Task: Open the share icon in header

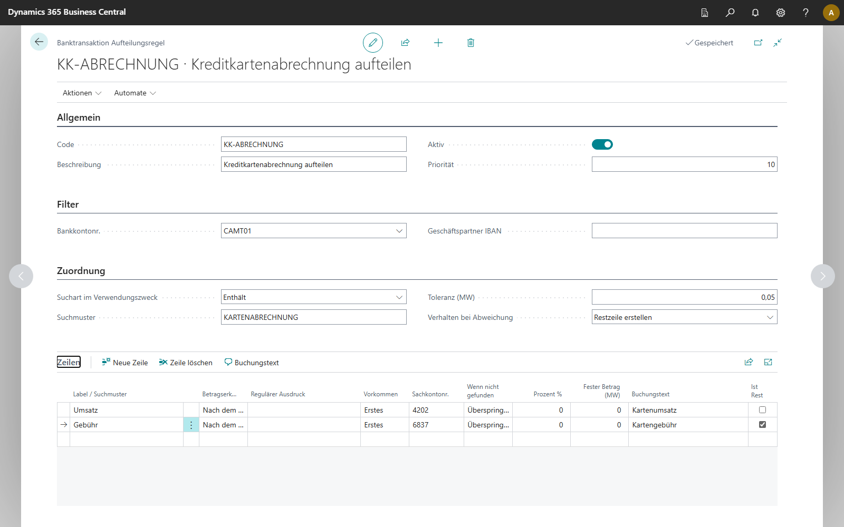Action: pyautogui.click(x=405, y=43)
